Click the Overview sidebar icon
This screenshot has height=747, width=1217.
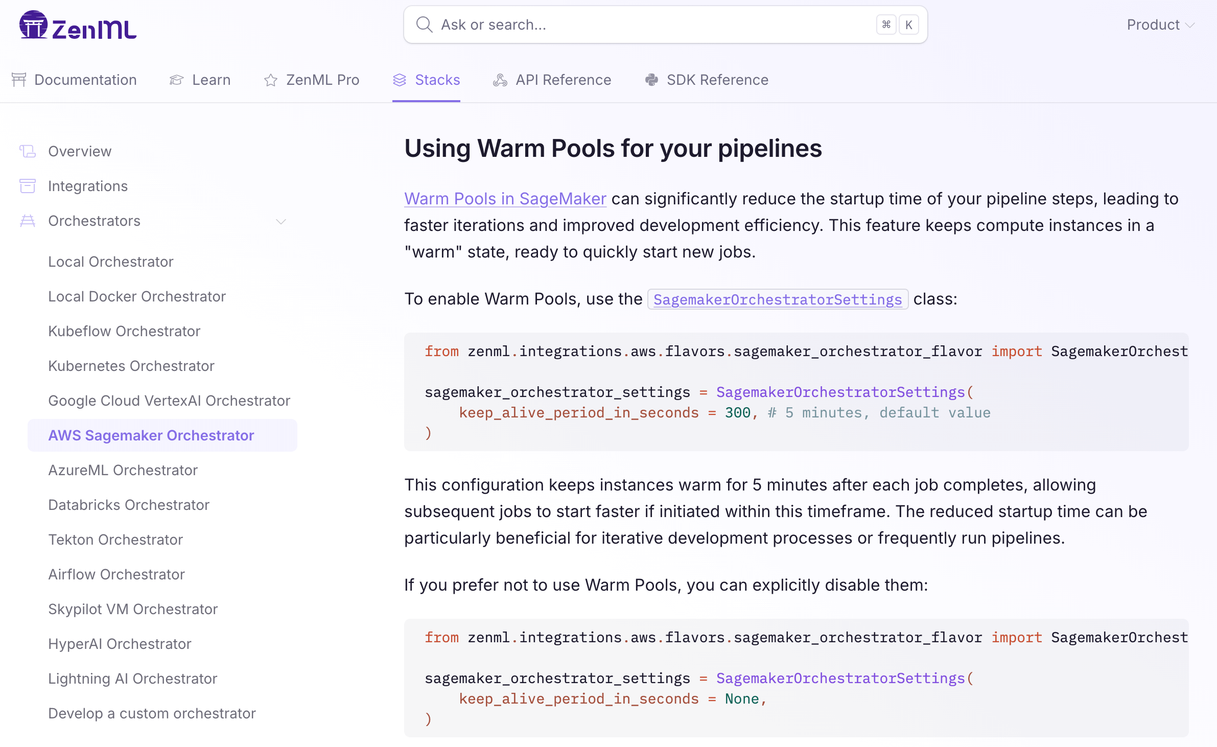pyautogui.click(x=28, y=151)
